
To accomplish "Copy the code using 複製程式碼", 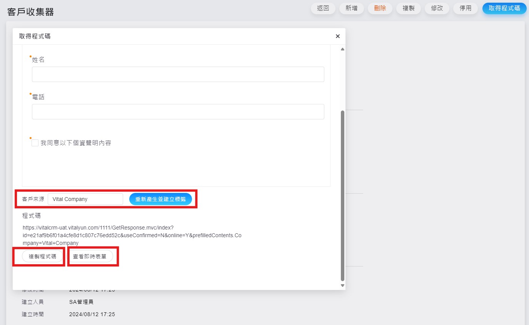I will 42,256.
